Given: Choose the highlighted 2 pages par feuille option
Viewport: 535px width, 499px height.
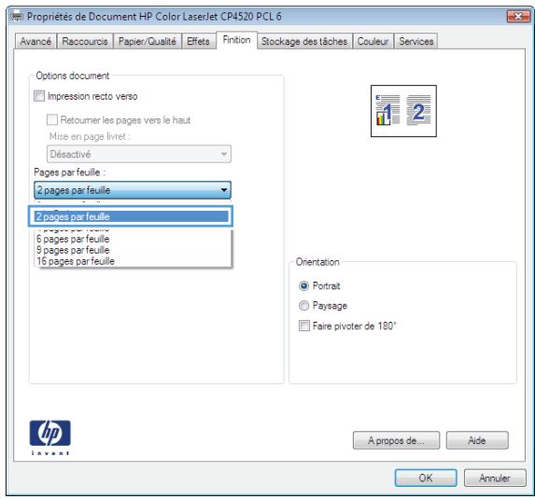Looking at the screenshot, I should click(x=132, y=216).
